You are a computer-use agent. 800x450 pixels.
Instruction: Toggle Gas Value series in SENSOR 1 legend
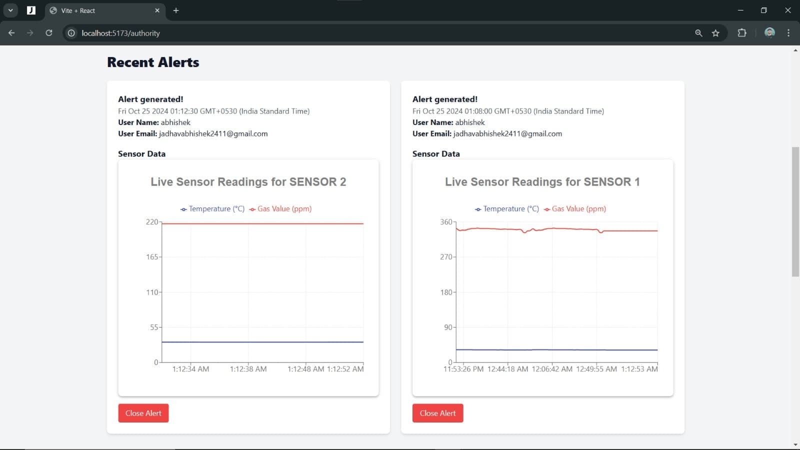[575, 209]
